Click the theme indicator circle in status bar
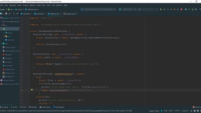This screenshot has height=113, width=201. click(162, 111)
